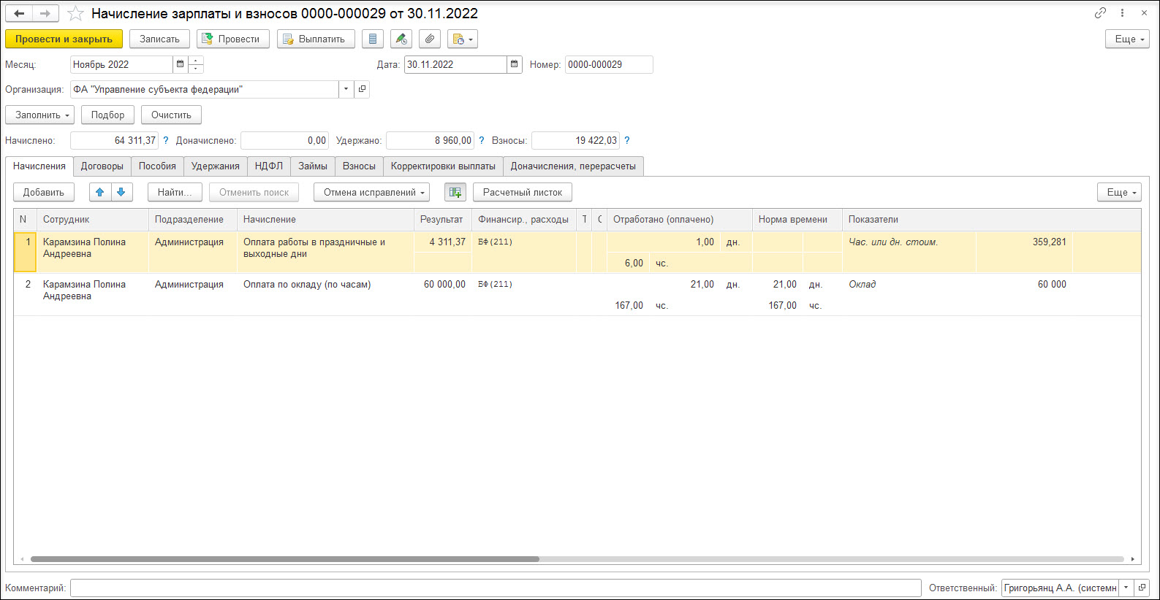Click Провести и закрыть button
Screen dimensions: 1160x600
[x=64, y=39]
